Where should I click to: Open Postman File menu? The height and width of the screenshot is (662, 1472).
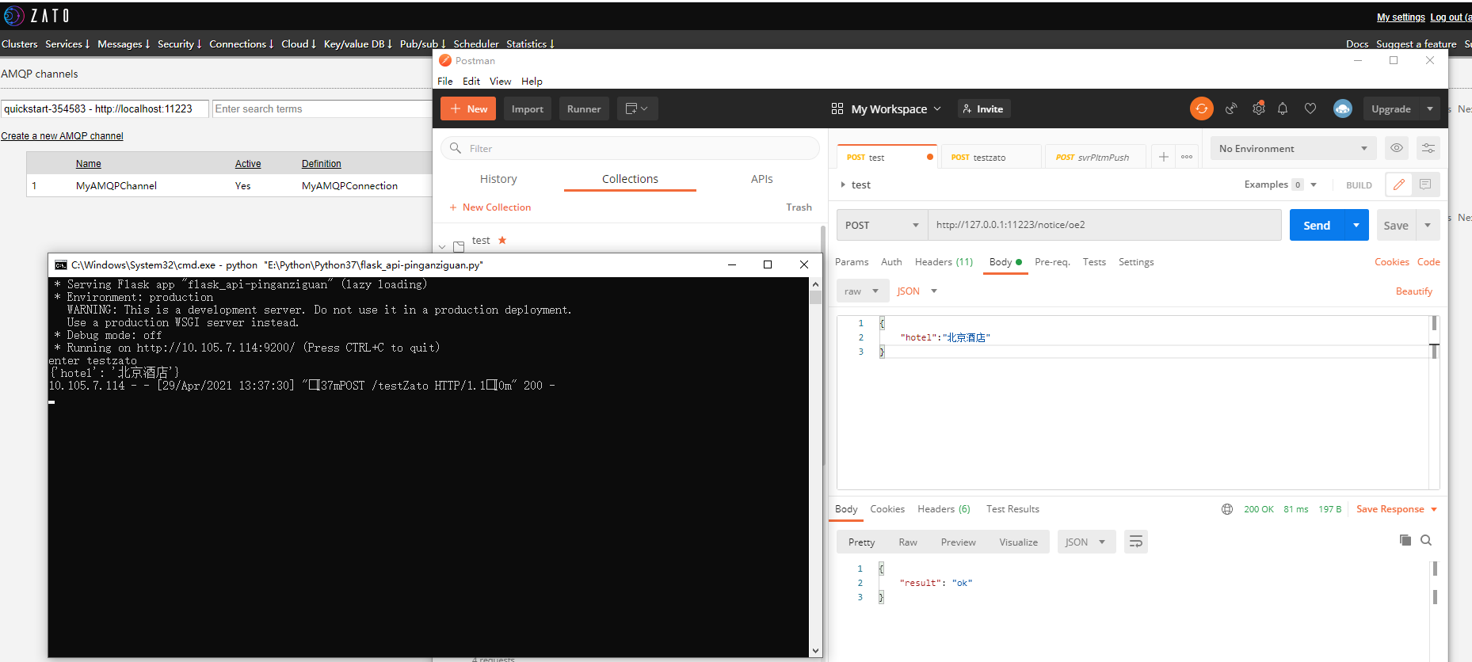(x=445, y=81)
